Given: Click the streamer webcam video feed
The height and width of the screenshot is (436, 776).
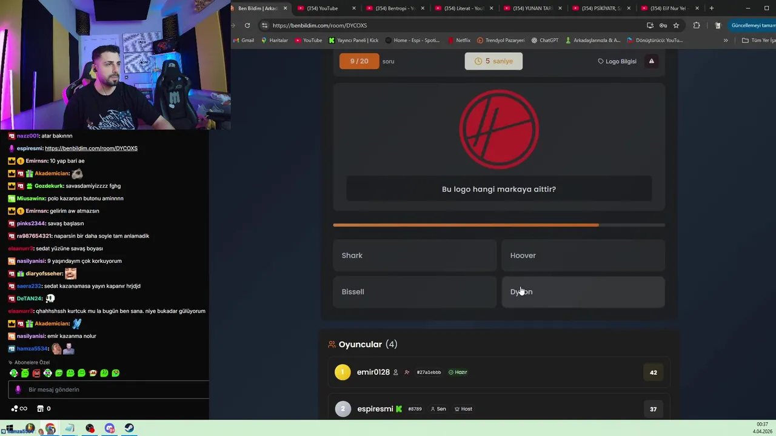Looking at the screenshot, I should click(115, 65).
